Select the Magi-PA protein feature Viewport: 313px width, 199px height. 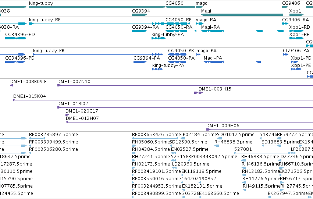click(x=232, y=62)
